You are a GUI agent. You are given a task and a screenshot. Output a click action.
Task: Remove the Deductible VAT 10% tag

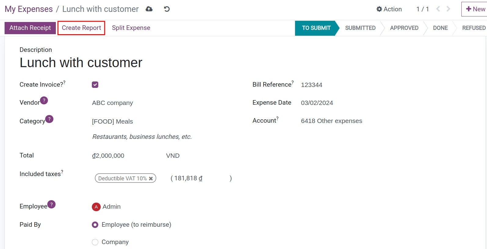coord(151,179)
